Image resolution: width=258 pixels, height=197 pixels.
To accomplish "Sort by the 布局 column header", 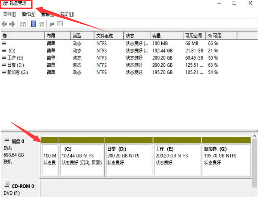I will (x=57, y=36).
